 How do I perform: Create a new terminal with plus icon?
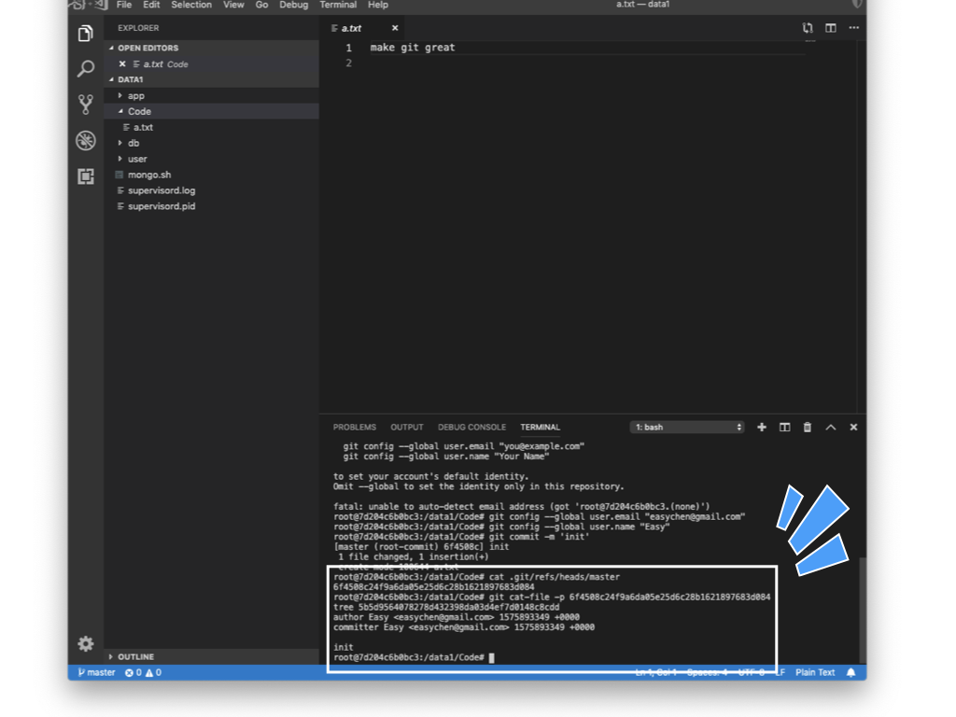tap(762, 428)
